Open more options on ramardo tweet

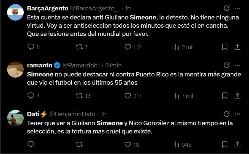click(x=237, y=65)
